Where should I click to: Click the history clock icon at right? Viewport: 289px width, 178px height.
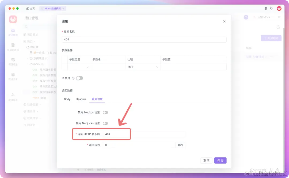278,27
